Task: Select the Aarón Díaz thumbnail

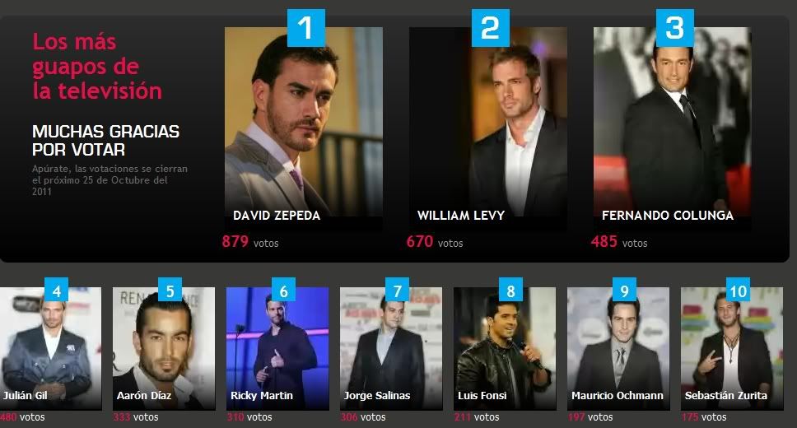Action: tap(164, 349)
